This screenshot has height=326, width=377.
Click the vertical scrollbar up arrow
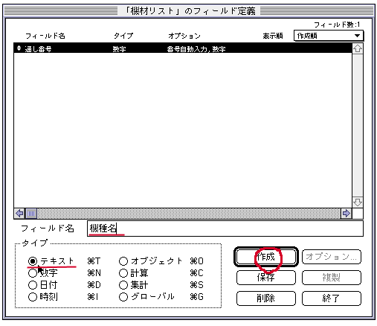(x=357, y=48)
